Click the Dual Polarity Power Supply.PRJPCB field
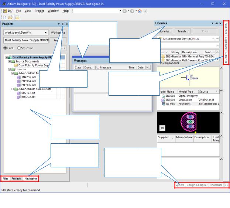 [26, 40]
